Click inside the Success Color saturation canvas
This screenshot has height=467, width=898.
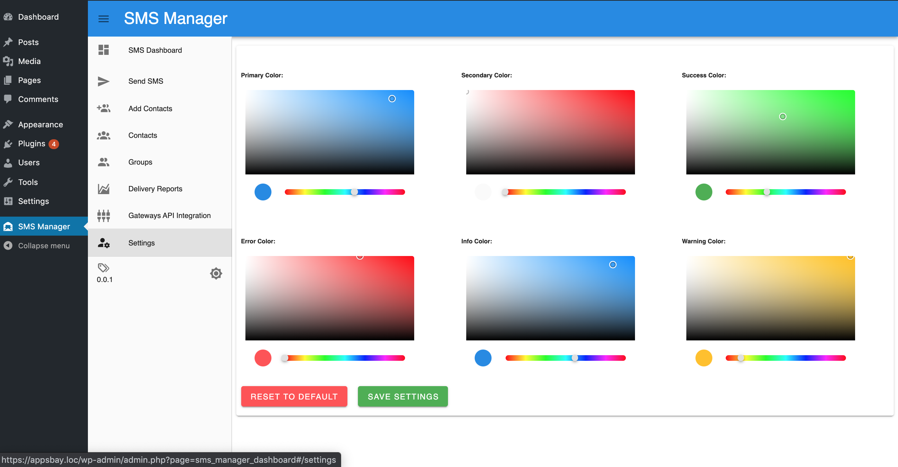tap(770, 132)
